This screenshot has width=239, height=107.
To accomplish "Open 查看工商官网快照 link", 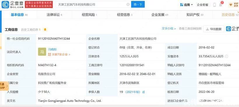I will point(190,28).
